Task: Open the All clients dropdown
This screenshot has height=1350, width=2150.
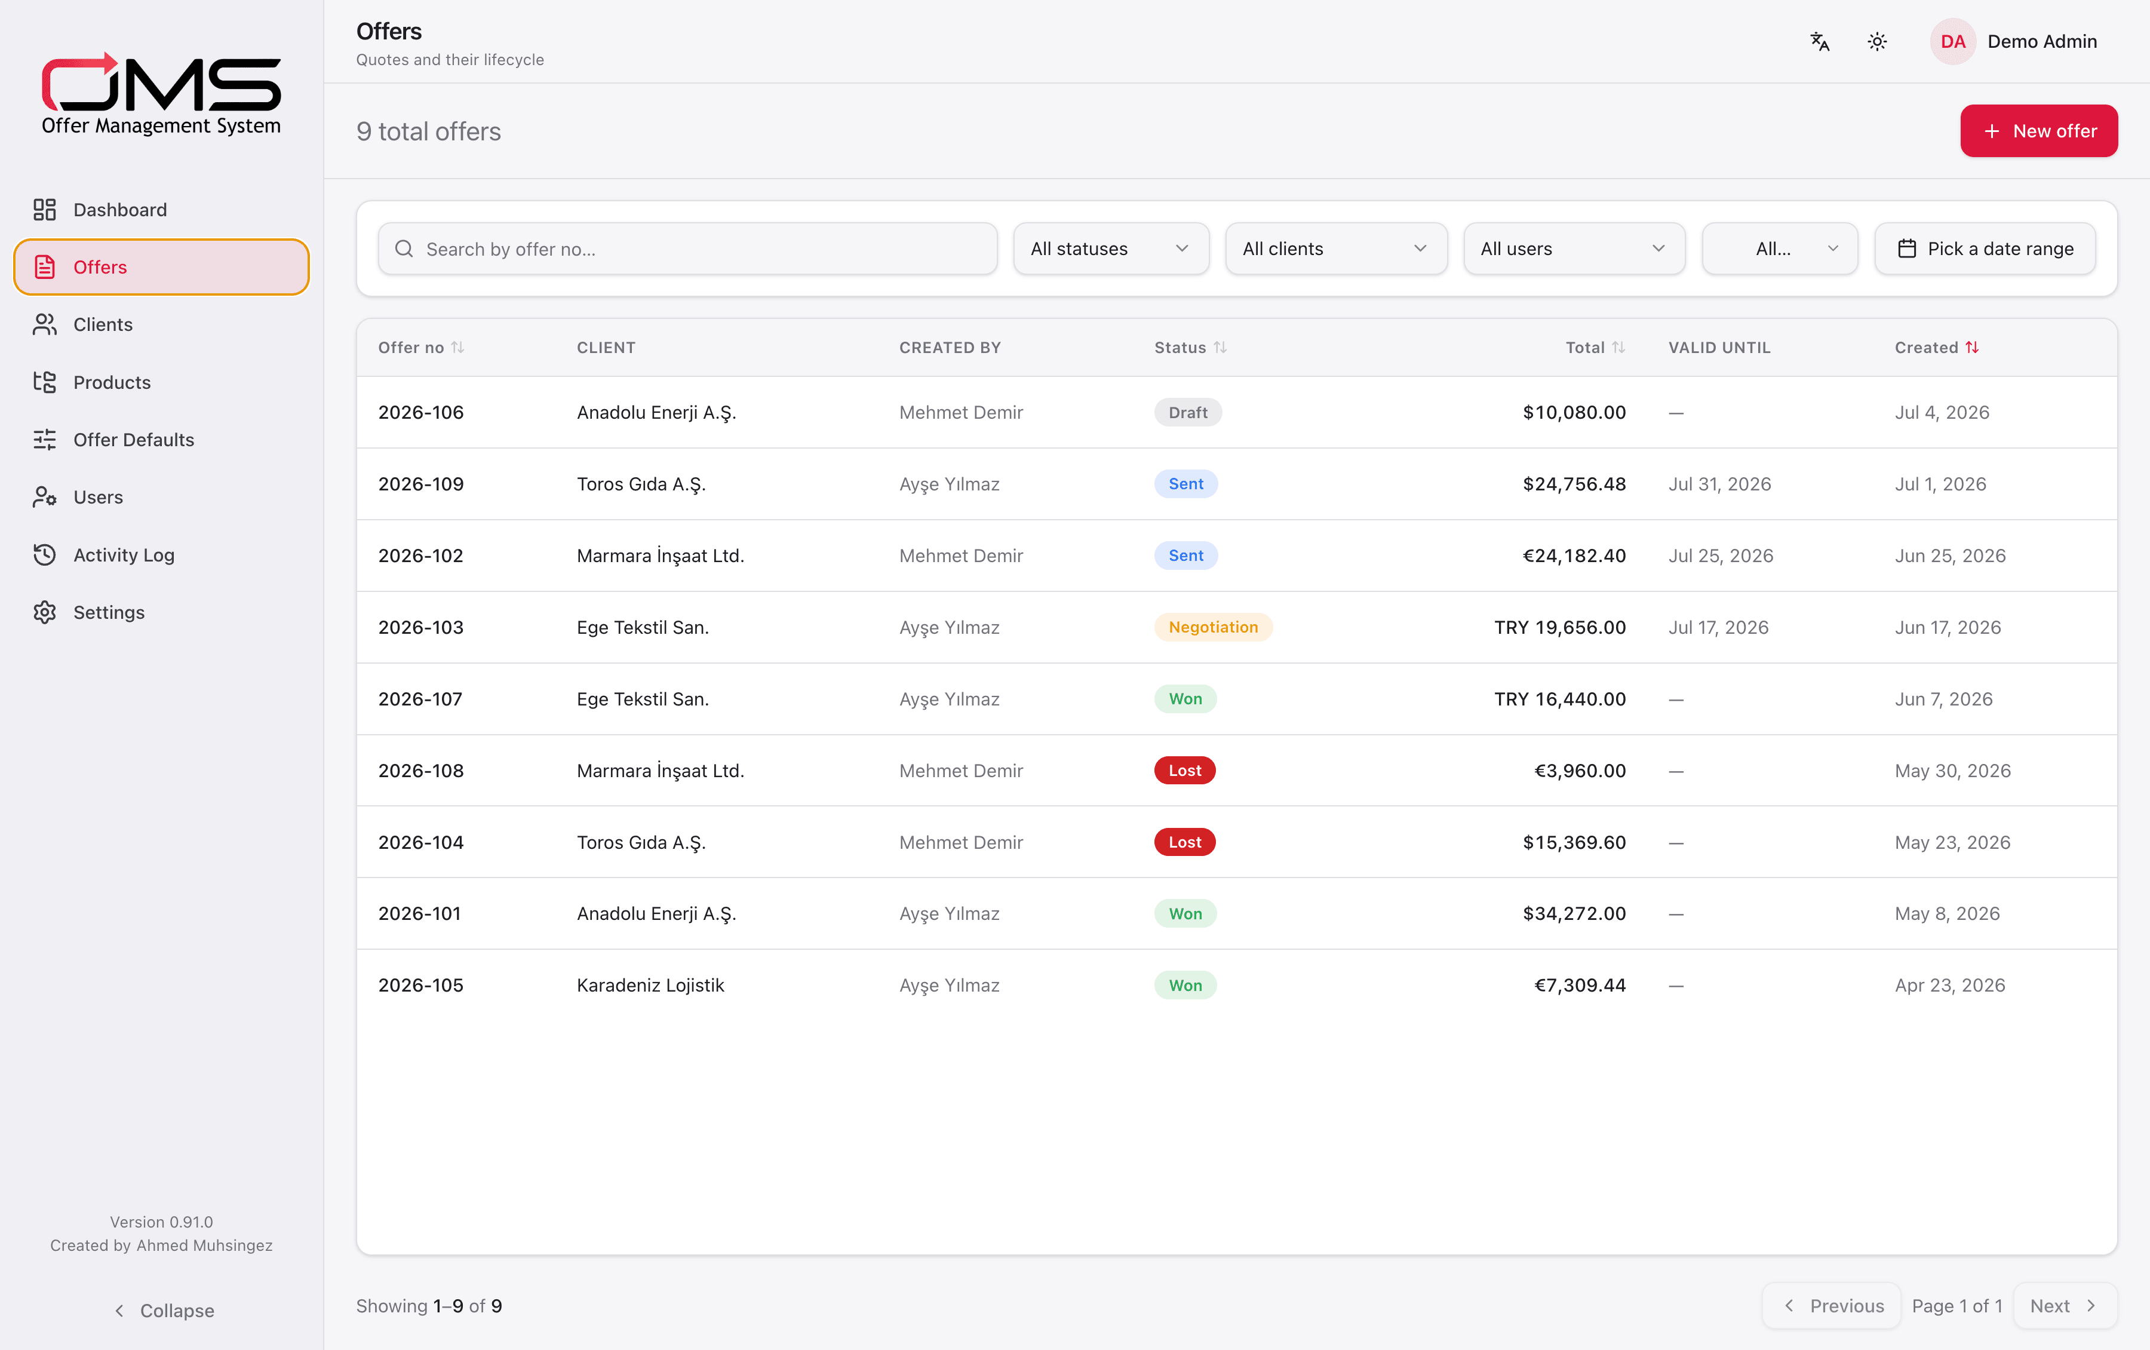Action: [1336, 249]
